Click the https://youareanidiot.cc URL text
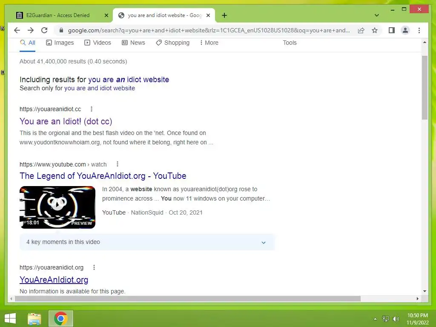The height and width of the screenshot is (327, 436). [50, 109]
